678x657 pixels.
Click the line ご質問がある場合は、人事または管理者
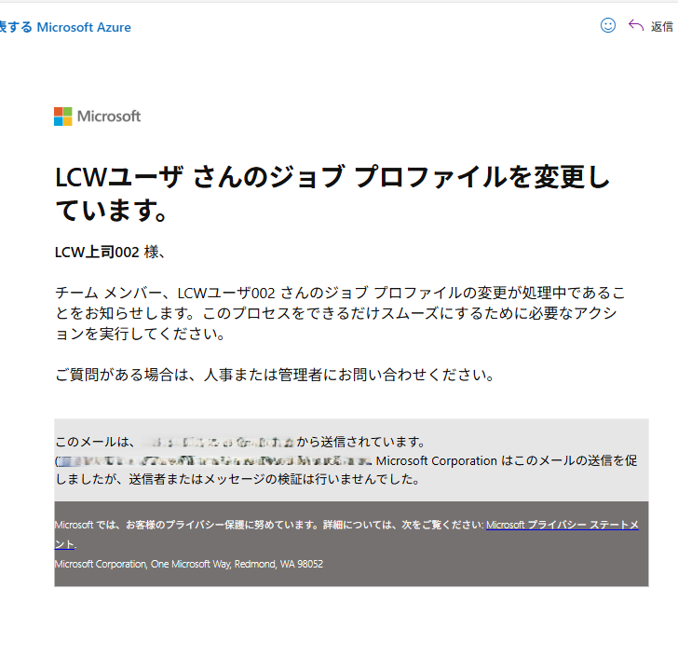pos(275,375)
